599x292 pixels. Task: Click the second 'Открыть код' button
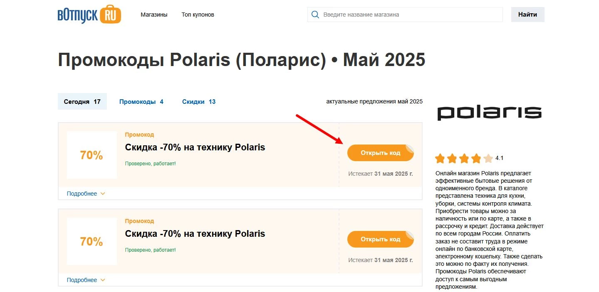click(x=380, y=239)
